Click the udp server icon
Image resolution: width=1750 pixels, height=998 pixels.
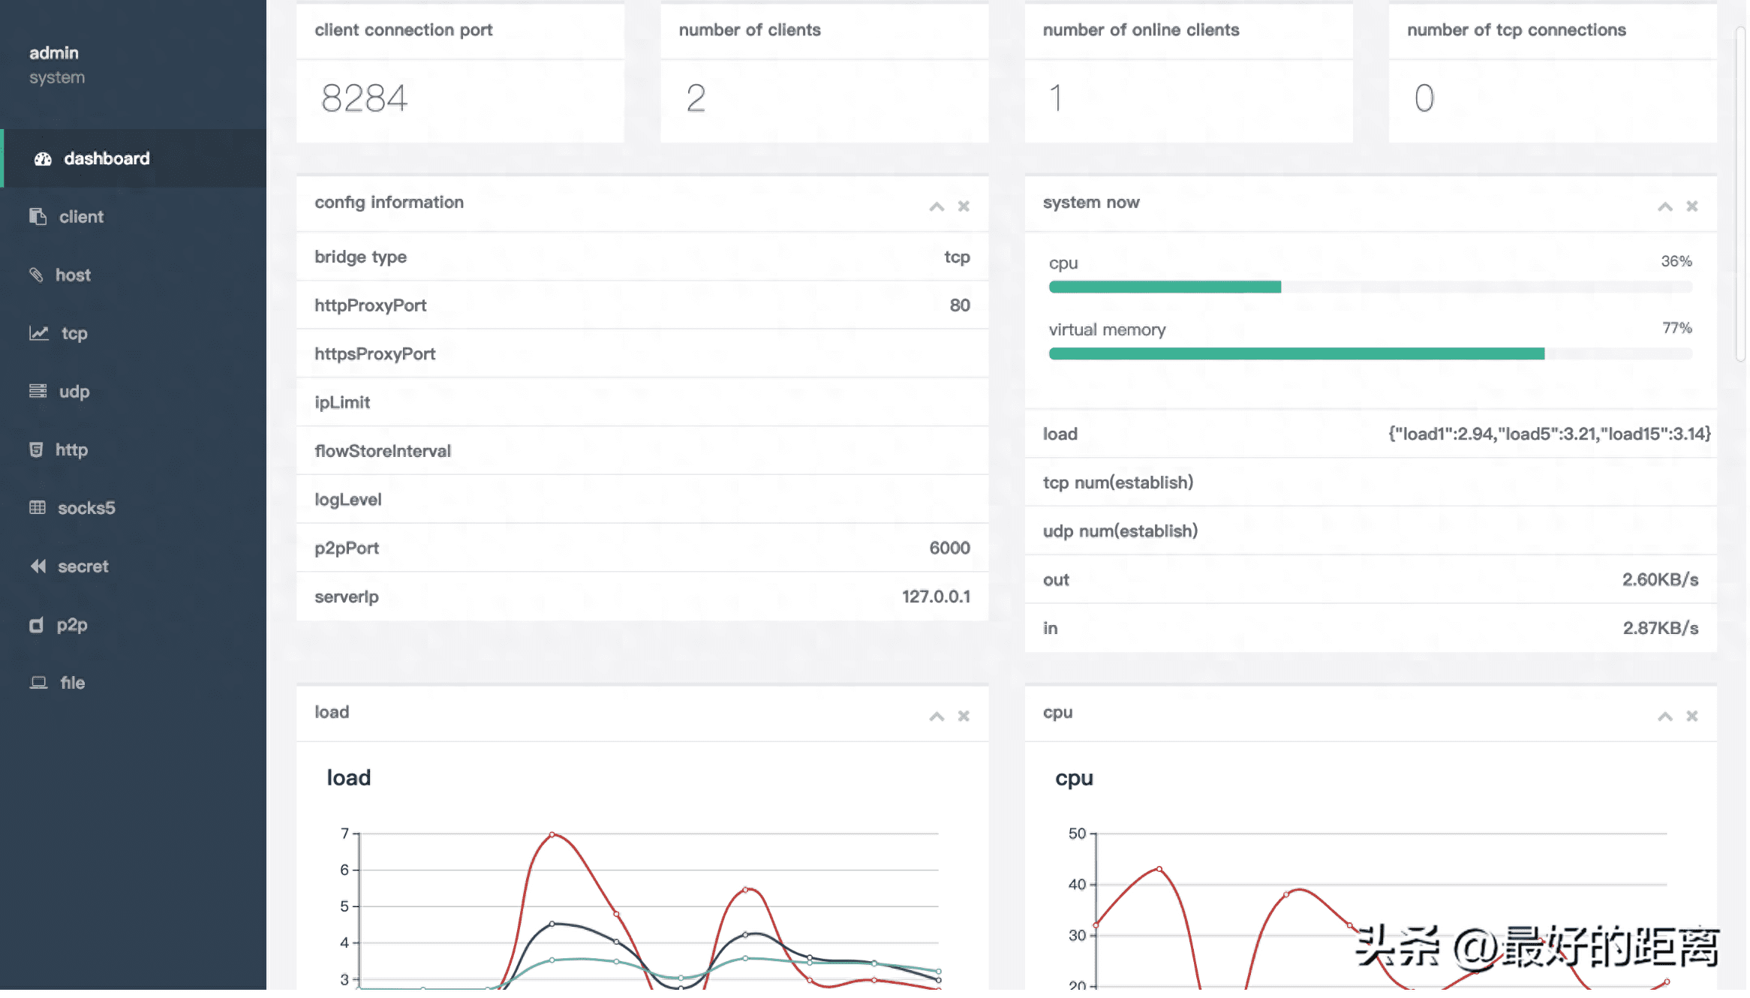[38, 392]
